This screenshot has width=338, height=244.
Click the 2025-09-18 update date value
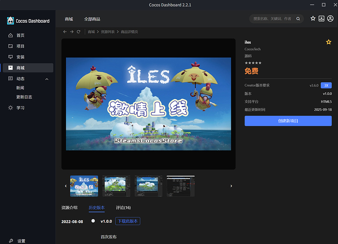(323, 109)
